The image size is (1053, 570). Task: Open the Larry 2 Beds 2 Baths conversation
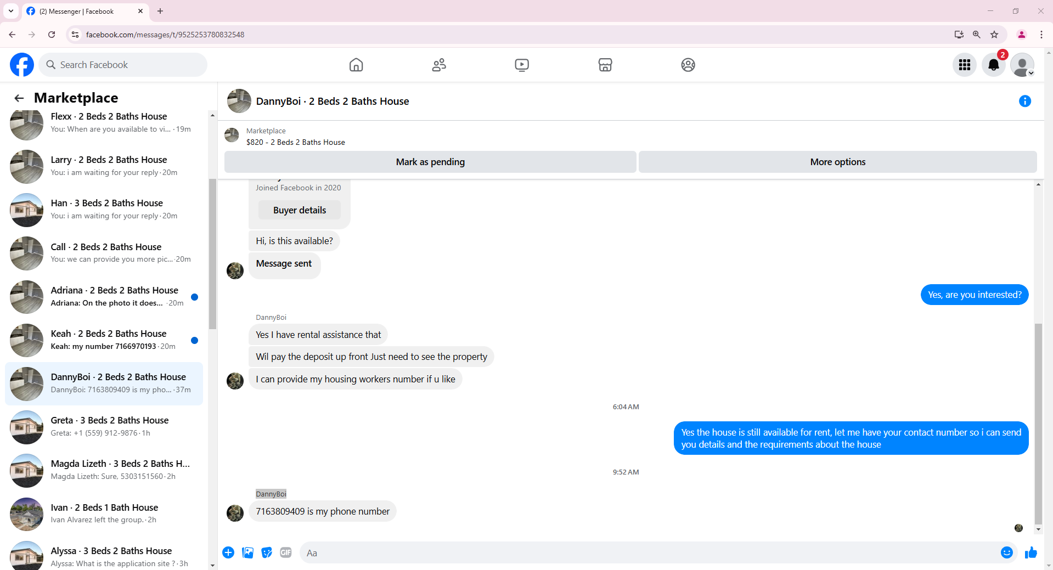coord(104,166)
